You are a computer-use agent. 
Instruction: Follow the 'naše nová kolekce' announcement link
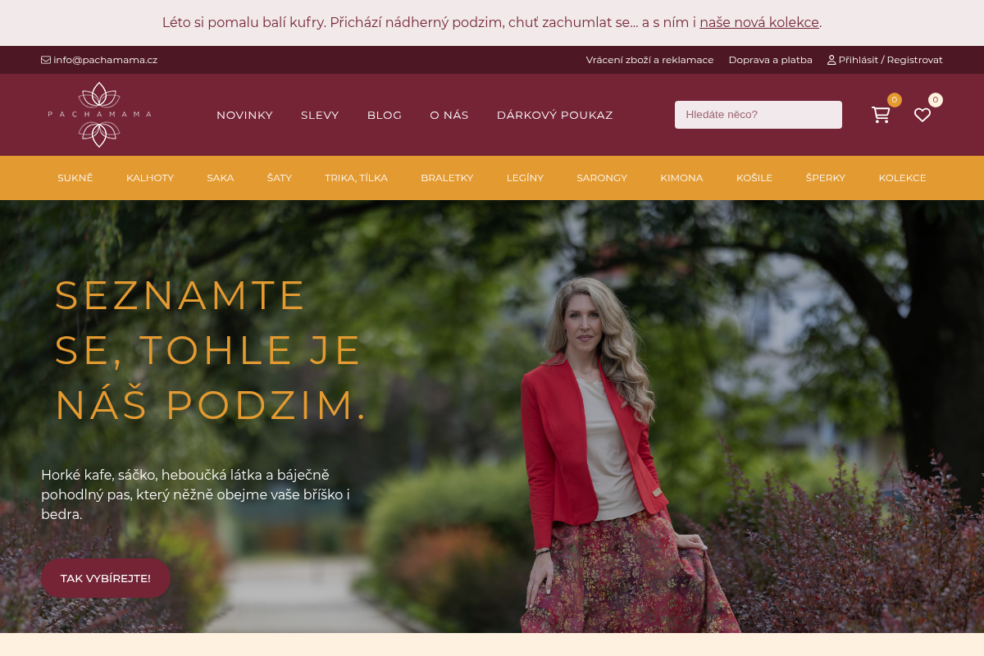(x=759, y=23)
